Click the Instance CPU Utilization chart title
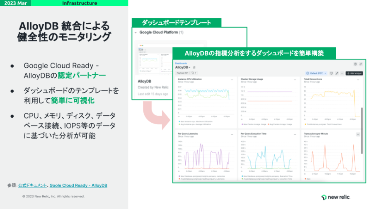Viewport: 373px width, 209px height. (x=189, y=79)
